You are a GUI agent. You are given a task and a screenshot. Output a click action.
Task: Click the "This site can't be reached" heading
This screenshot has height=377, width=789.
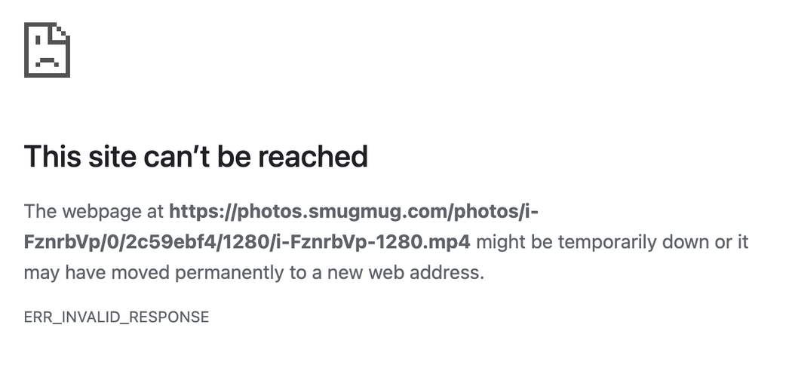coord(195,156)
